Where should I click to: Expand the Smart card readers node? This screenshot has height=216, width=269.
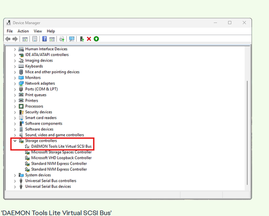[15, 118]
